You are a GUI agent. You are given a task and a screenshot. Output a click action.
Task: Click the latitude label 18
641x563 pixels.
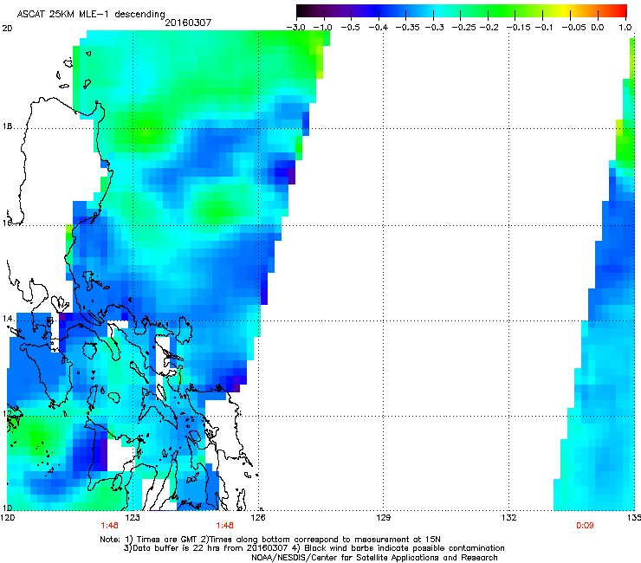click(x=7, y=126)
